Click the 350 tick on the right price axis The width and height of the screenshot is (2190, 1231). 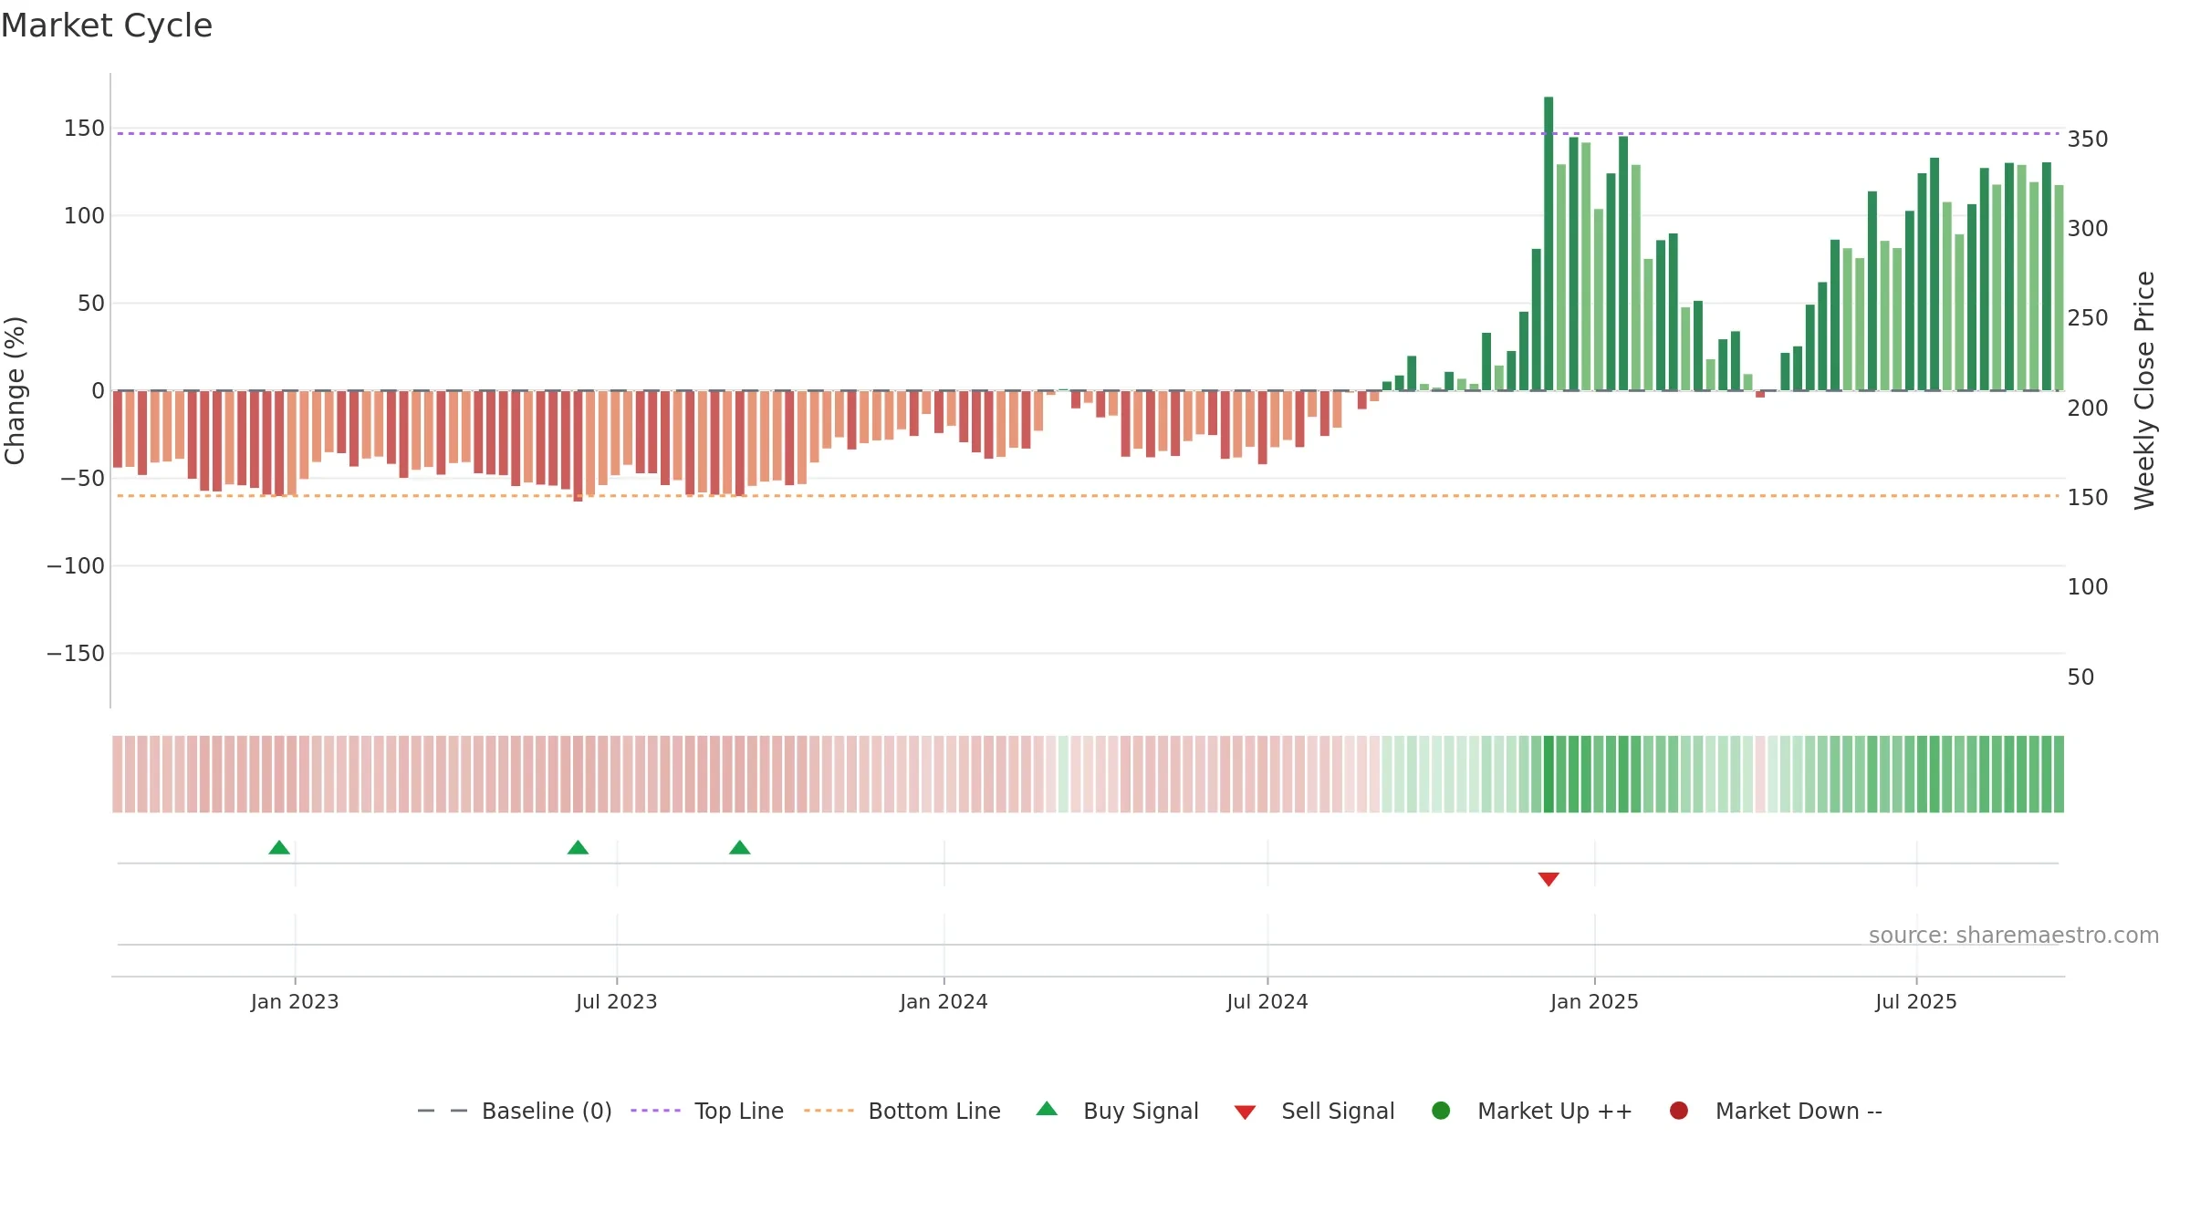pyautogui.click(x=2088, y=140)
